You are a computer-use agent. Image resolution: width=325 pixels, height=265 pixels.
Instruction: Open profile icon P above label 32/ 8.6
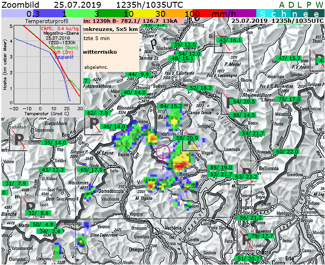click(30, 207)
